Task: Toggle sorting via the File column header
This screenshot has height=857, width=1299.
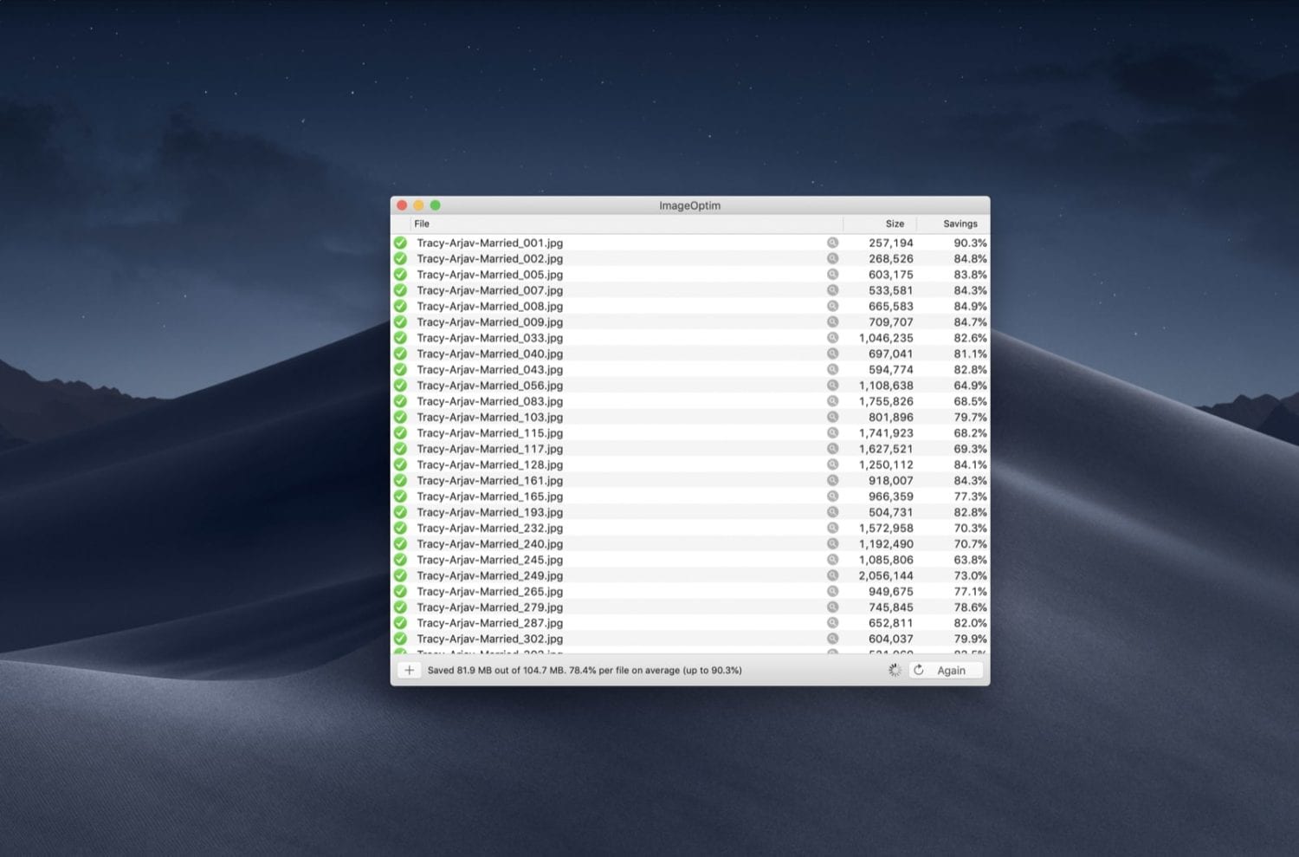Action: [422, 224]
